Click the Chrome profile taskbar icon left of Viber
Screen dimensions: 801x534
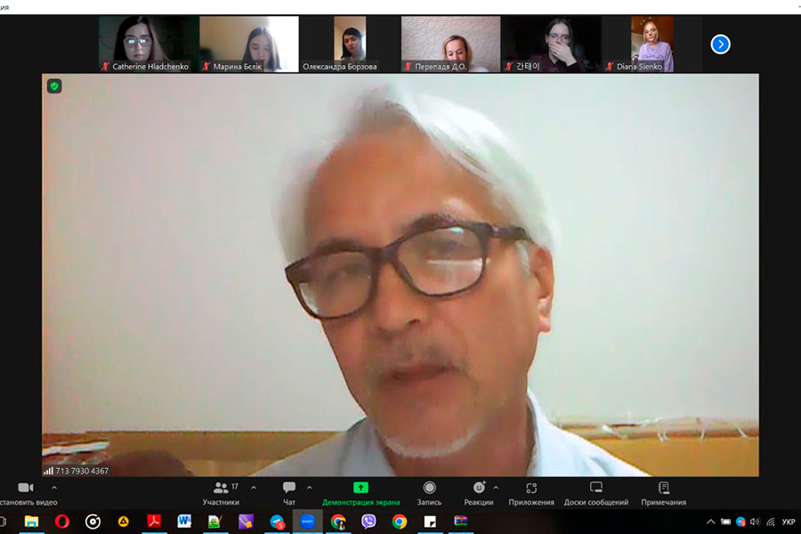pyautogui.click(x=337, y=522)
